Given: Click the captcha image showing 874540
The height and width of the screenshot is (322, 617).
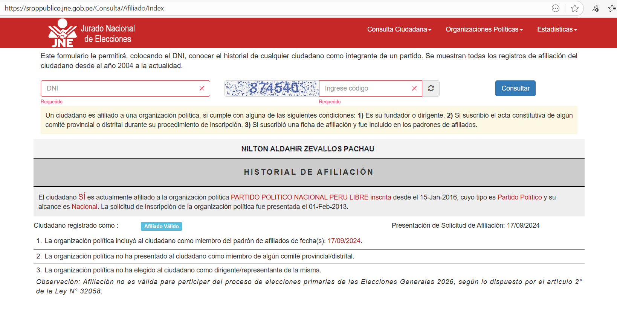Looking at the screenshot, I should tap(272, 88).
